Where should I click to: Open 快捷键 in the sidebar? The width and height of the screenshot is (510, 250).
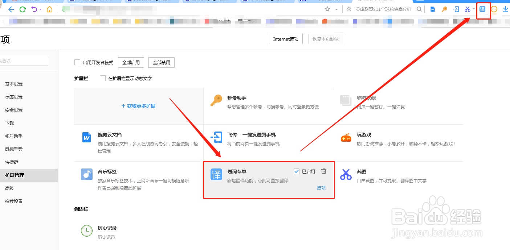(x=12, y=162)
